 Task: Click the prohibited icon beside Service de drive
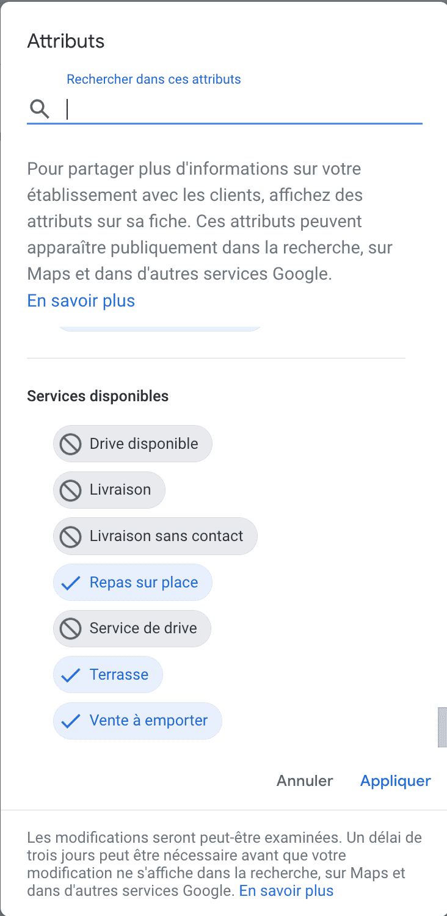pyautogui.click(x=71, y=628)
